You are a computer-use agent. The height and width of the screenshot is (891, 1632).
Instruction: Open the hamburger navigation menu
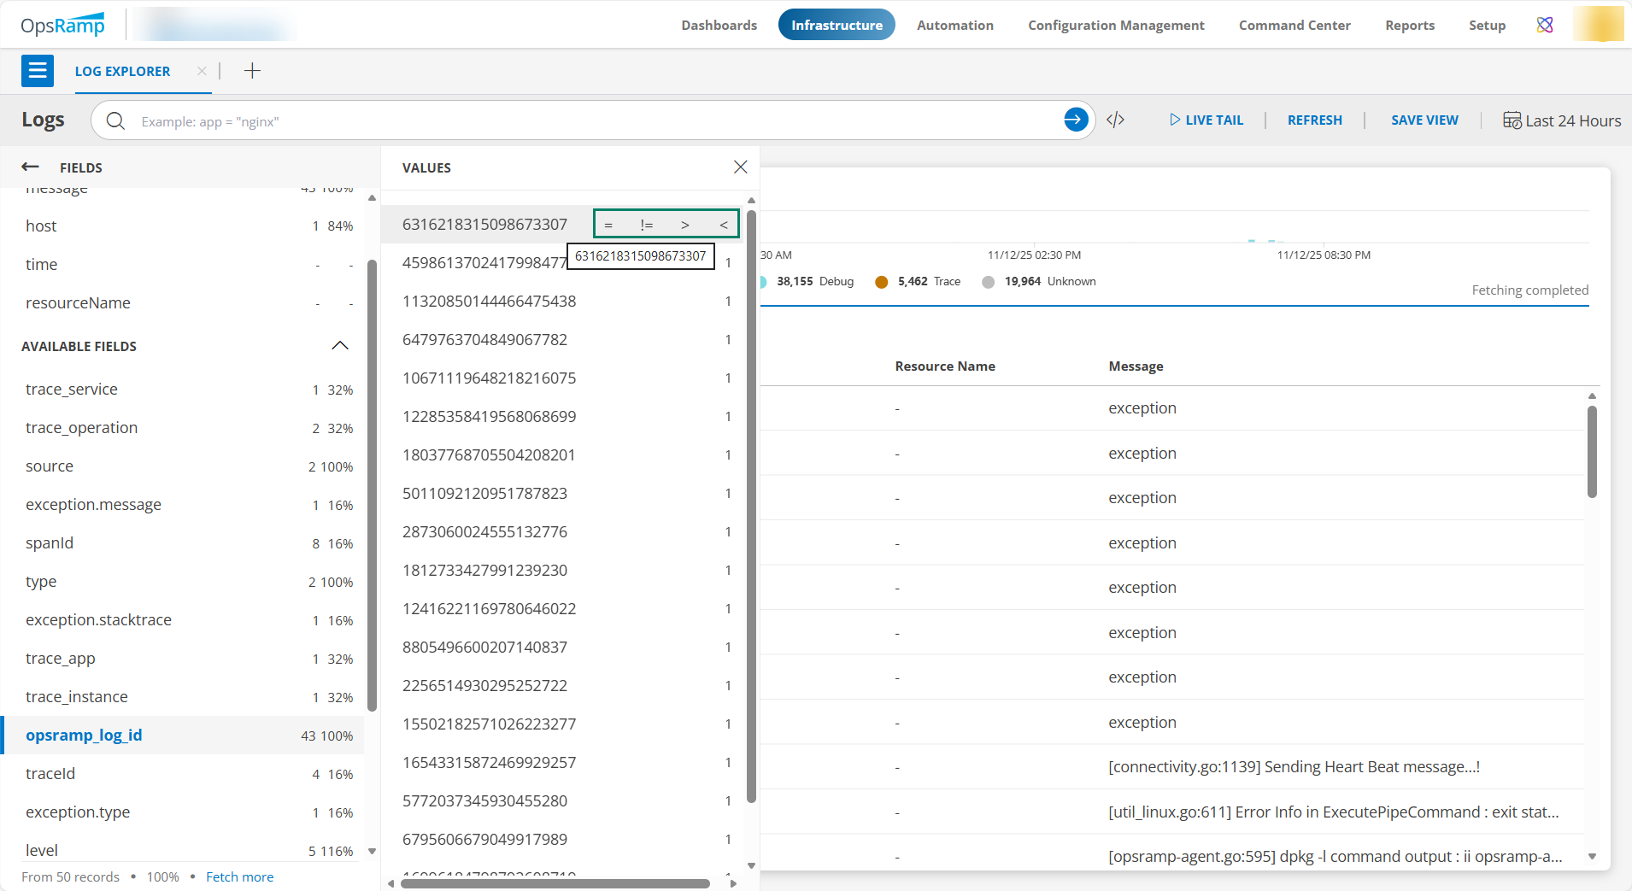coord(38,71)
